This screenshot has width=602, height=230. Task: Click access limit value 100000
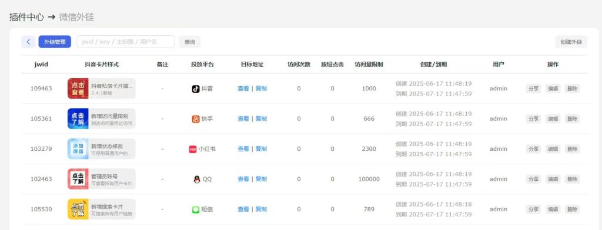[x=369, y=179]
